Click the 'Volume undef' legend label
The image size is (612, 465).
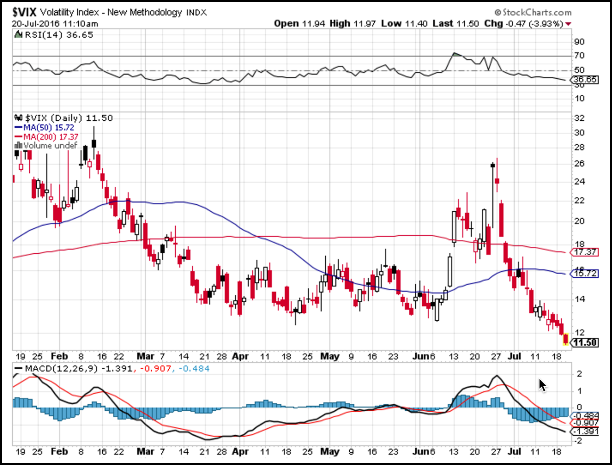tap(51, 145)
